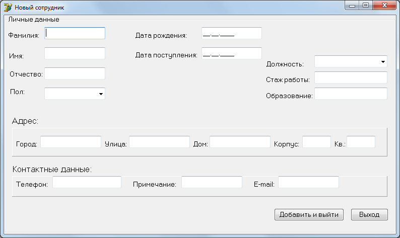Screen dimensions: 400x238
Task: Focus the Дата поступления date field
Action: click(x=231, y=53)
